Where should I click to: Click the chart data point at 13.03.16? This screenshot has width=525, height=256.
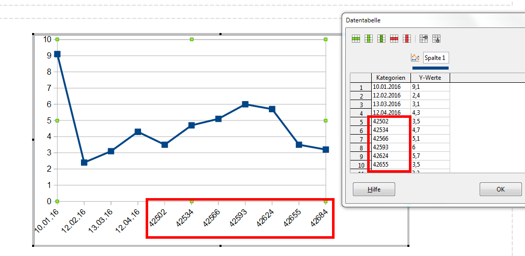pyautogui.click(x=110, y=151)
